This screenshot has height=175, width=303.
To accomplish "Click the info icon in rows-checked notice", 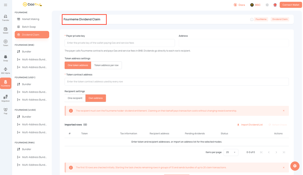I will (x=71, y=167).
